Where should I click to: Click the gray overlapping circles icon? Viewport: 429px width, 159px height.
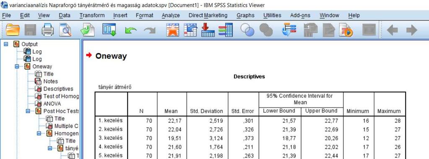(x=266, y=30)
